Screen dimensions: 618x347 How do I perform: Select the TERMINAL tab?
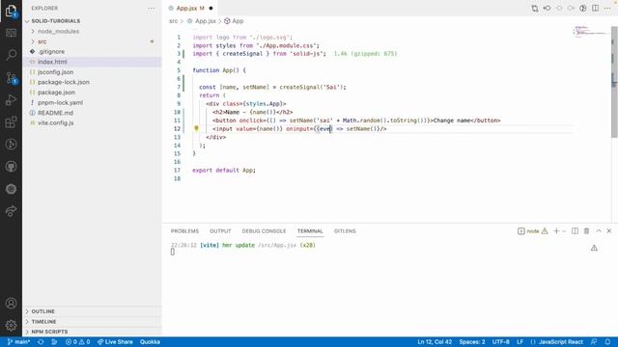310,231
